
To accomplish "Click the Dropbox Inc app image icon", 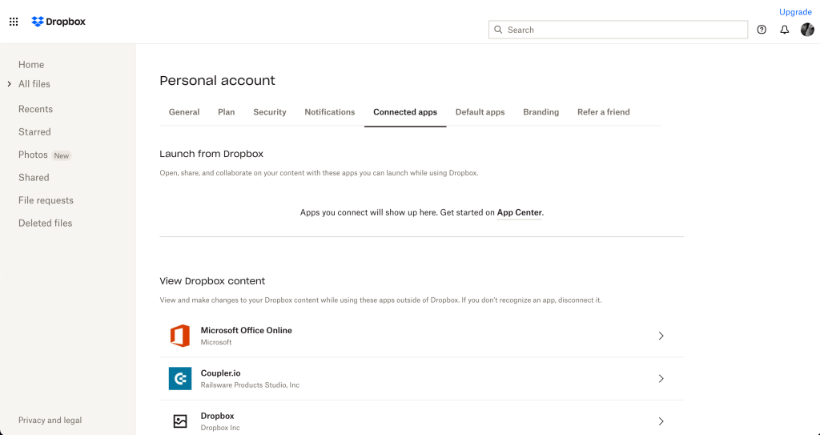I will pos(180,421).
